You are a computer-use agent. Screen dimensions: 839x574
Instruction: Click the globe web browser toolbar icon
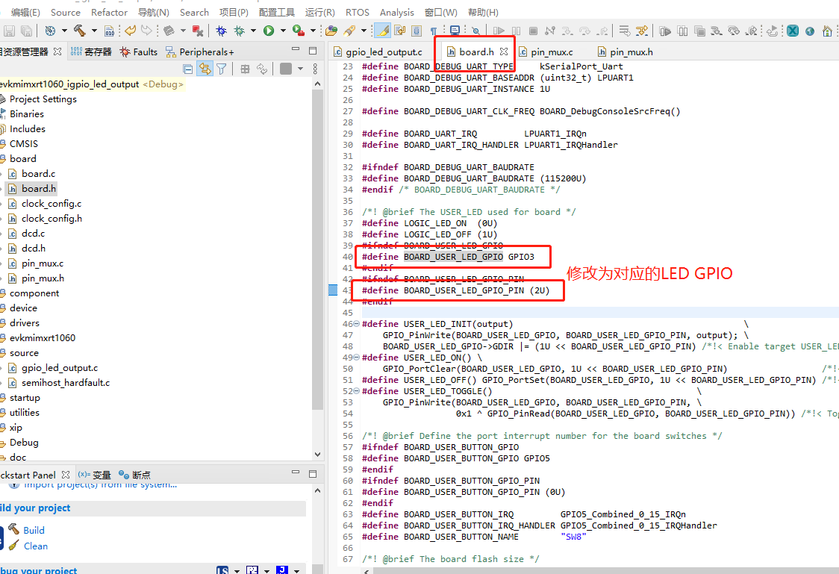pyautogui.click(x=810, y=31)
